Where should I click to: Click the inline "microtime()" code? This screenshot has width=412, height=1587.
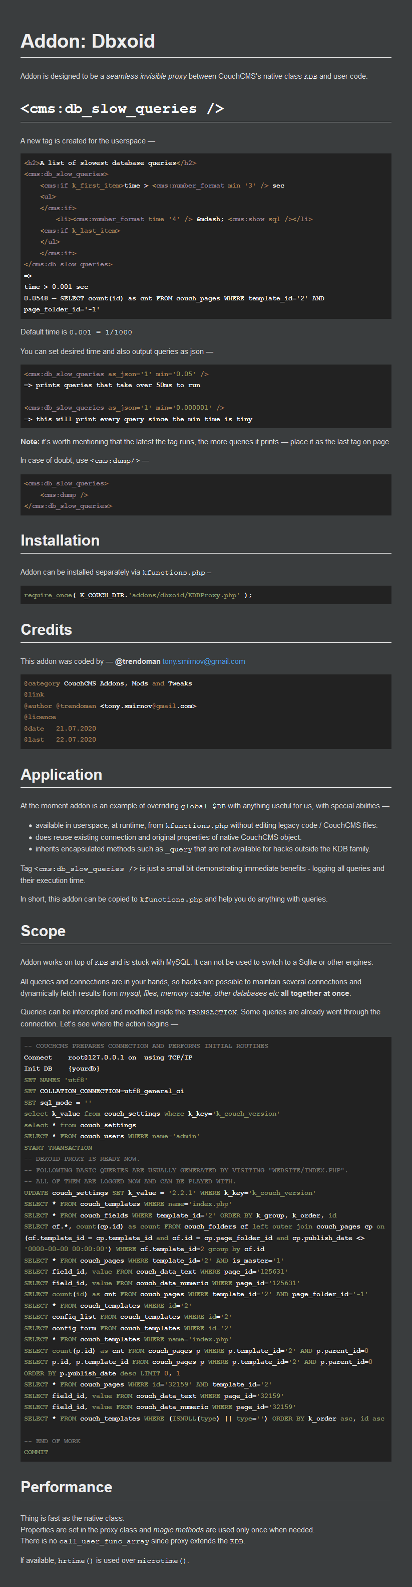pyautogui.click(x=162, y=1560)
